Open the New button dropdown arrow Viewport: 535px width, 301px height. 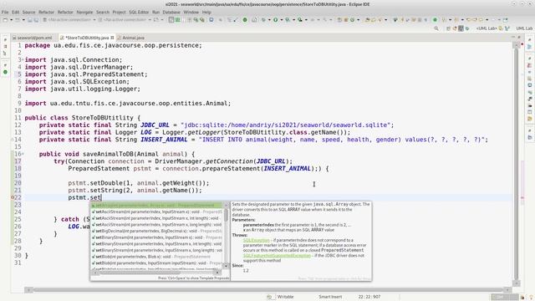pos(11,20)
